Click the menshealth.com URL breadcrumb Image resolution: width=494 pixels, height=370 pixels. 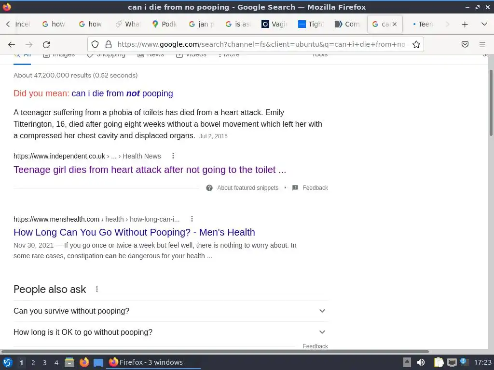[96, 219]
